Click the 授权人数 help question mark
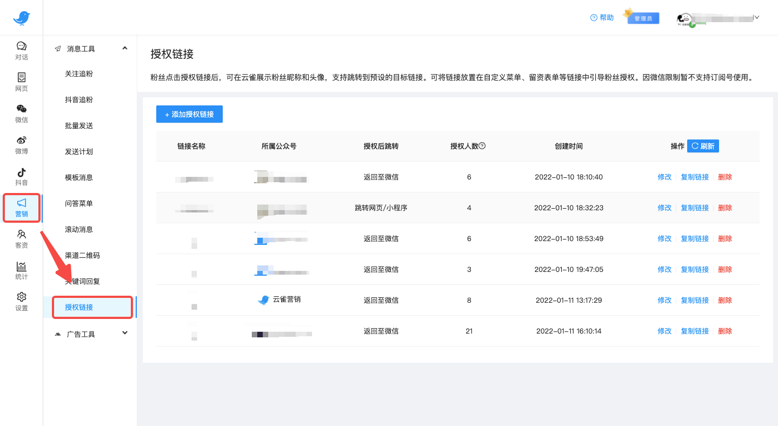Screen dimensions: 778x426 click(x=481, y=145)
